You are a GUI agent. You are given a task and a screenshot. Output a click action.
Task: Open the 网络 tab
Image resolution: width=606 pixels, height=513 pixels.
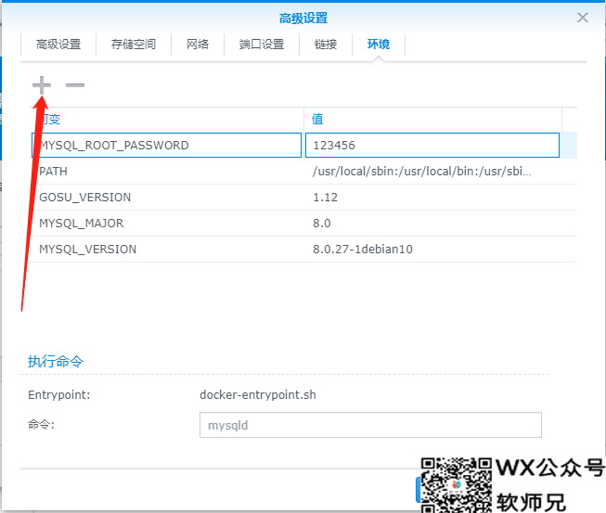tap(198, 45)
